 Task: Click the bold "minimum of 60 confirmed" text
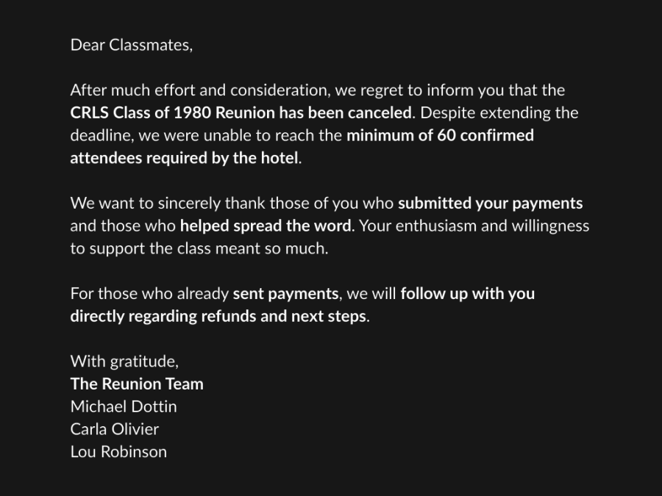click(x=440, y=136)
